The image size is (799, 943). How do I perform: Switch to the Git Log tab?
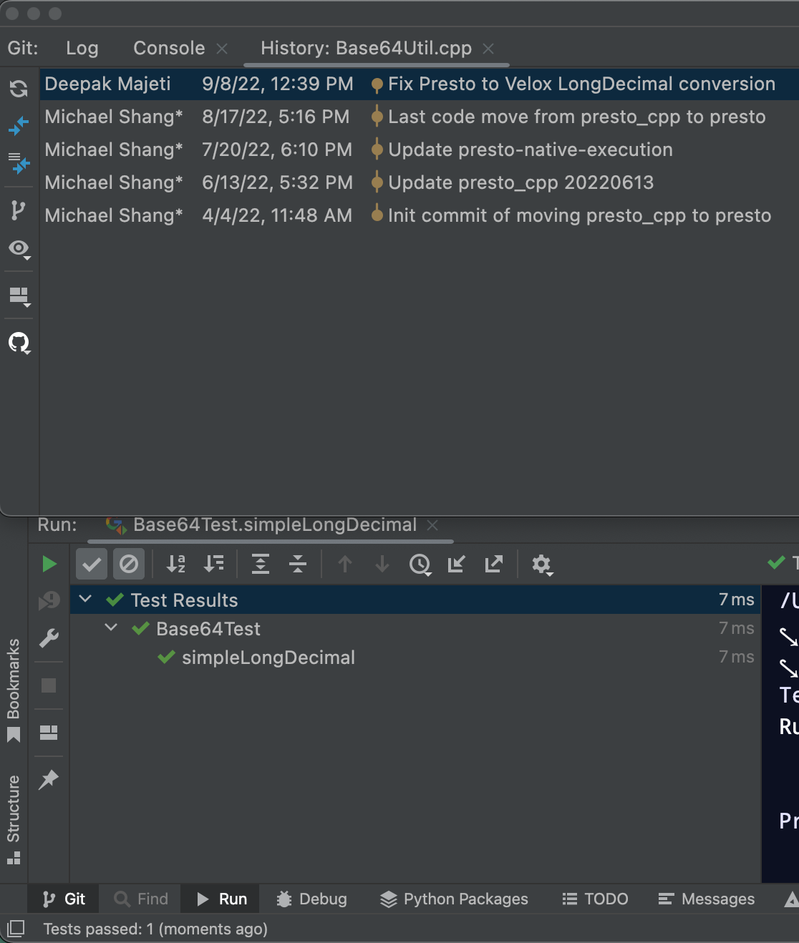[x=82, y=48]
